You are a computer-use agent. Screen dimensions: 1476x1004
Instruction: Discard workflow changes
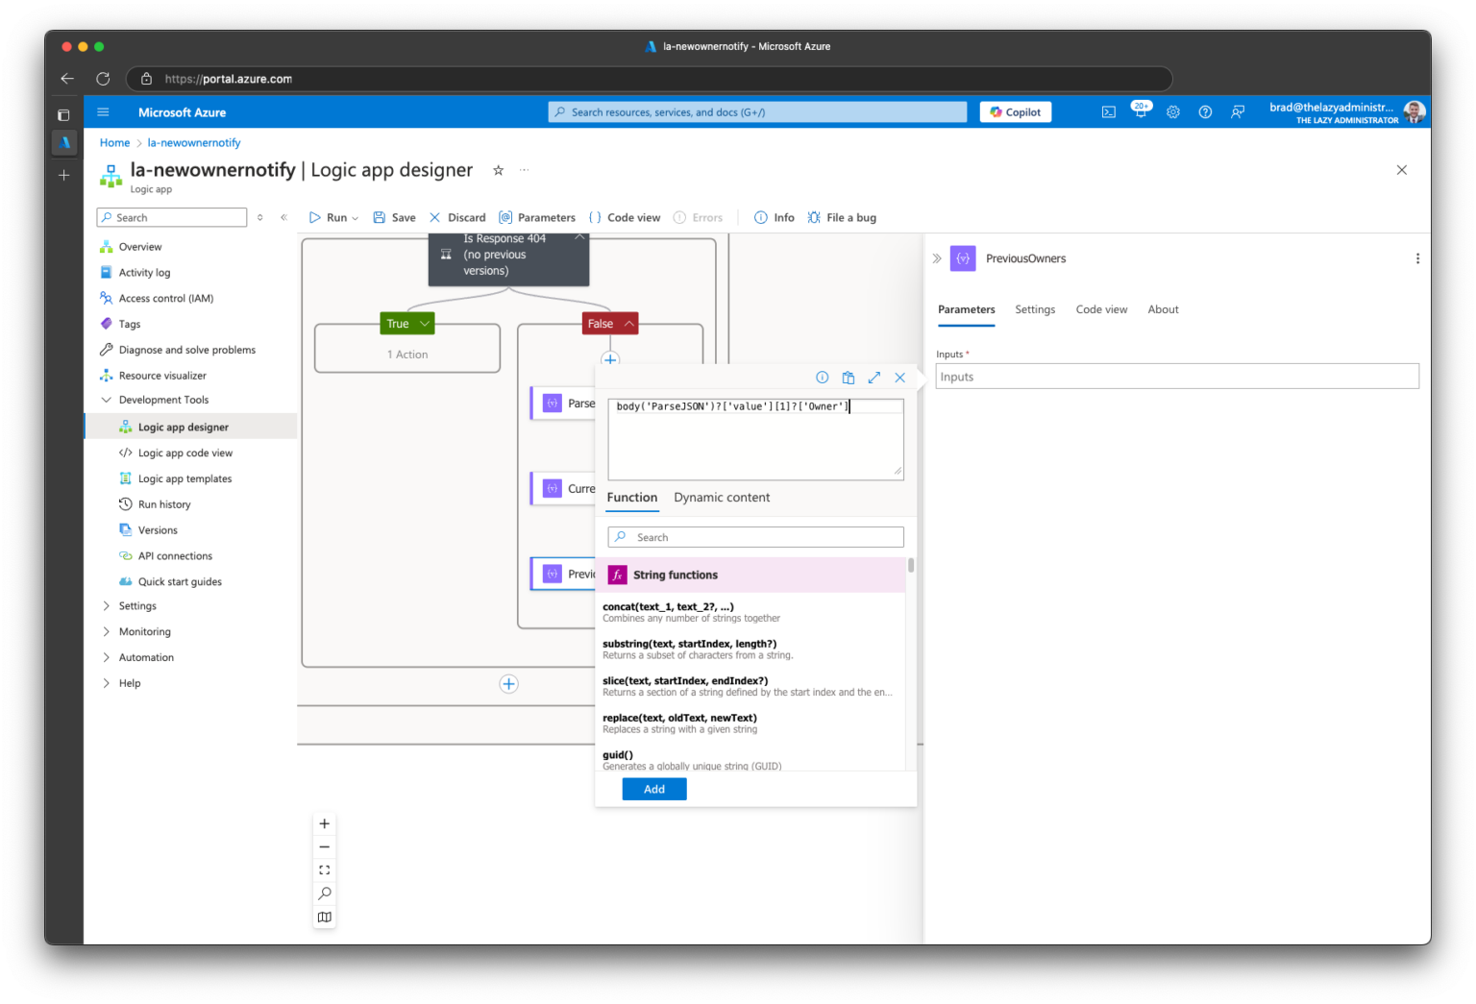pos(457,218)
